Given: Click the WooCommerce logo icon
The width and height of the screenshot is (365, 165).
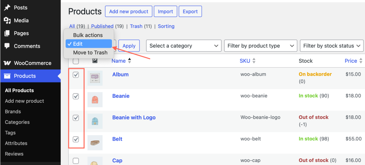Looking at the screenshot, I should (x=7, y=63).
